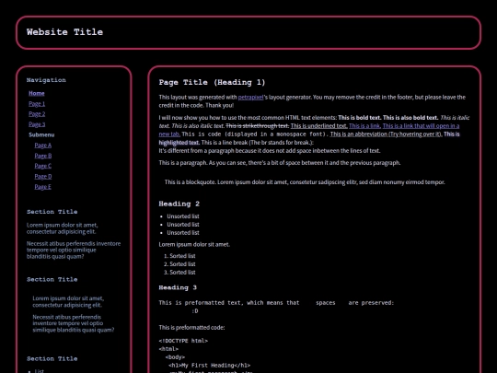Click the monospace code sample text
The width and height of the screenshot is (497, 373).
(x=255, y=134)
